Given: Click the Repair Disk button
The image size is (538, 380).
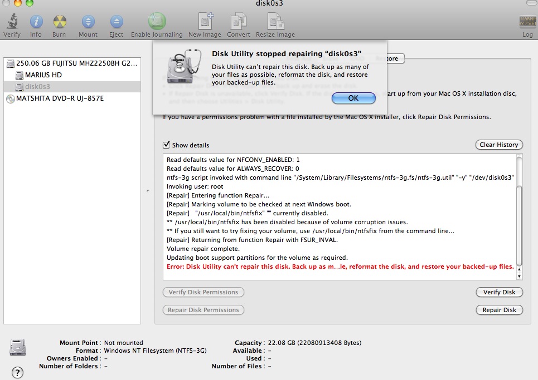Looking at the screenshot, I should pos(499,310).
